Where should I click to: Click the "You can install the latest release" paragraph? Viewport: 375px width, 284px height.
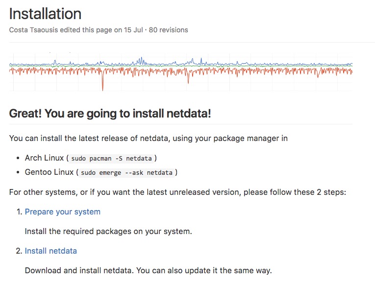[148, 138]
